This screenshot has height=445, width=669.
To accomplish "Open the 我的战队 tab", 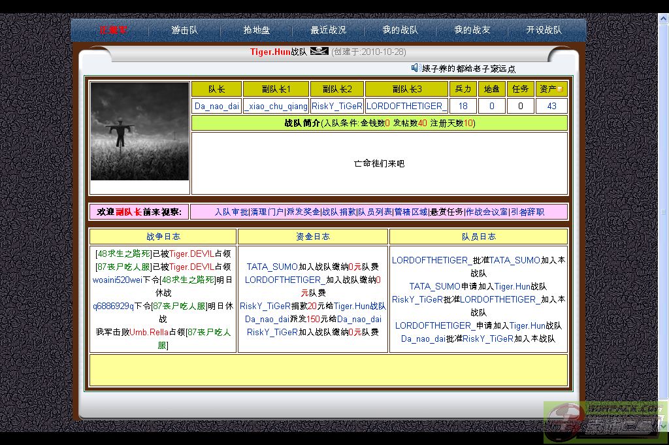I will click(400, 30).
